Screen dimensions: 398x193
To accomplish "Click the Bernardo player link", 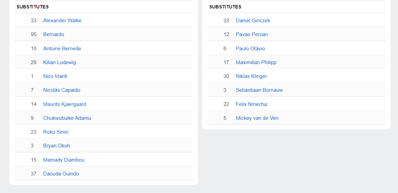I will 54,34.
